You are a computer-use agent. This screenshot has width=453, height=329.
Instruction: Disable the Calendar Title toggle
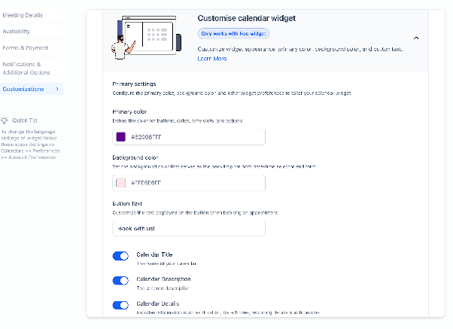(120, 256)
